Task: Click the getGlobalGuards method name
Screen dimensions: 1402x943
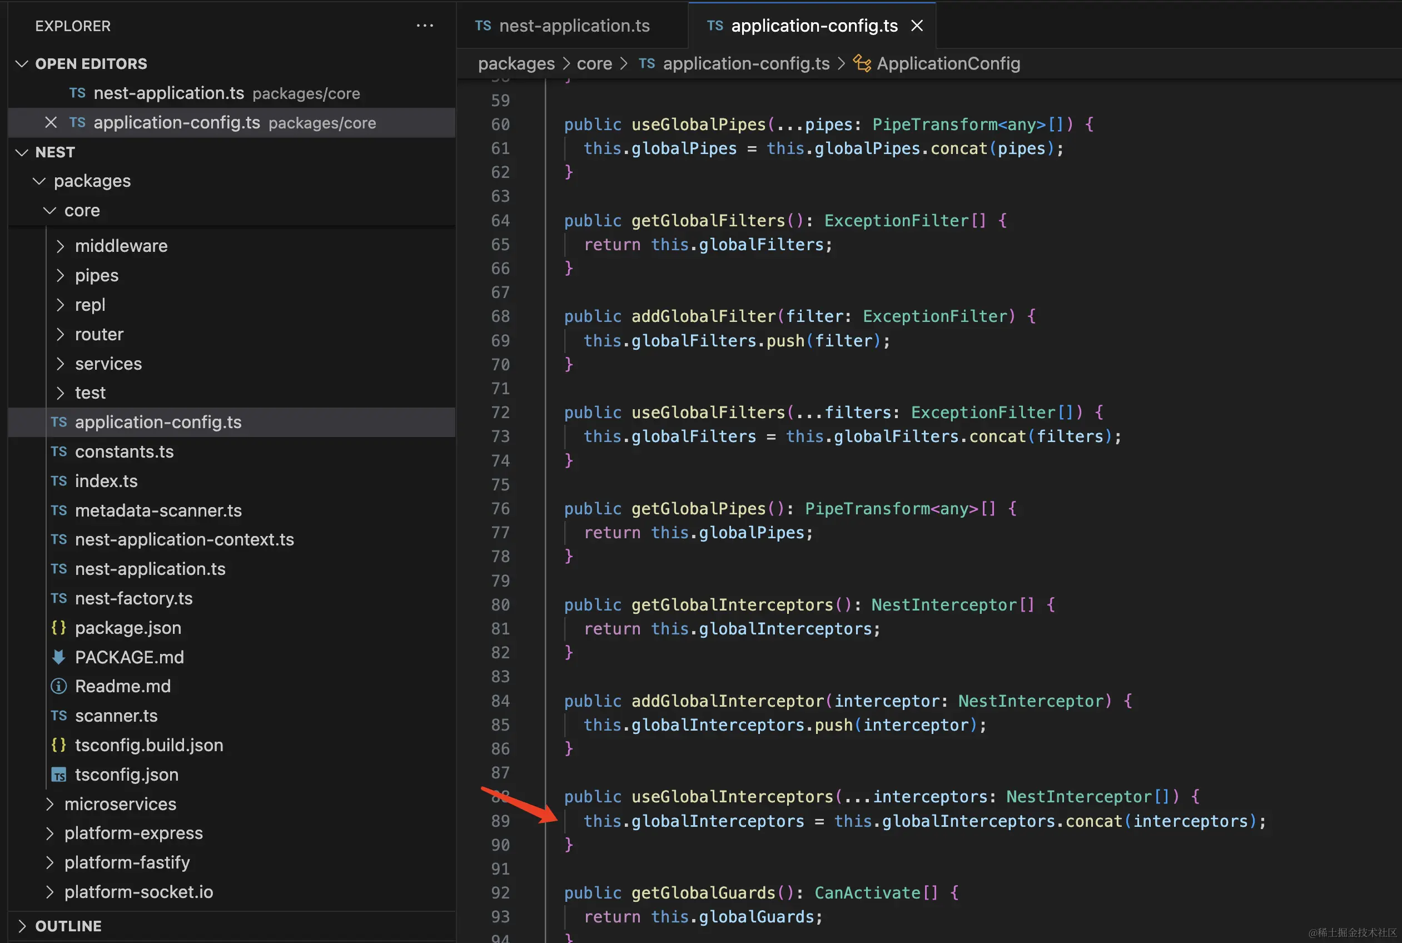Action: [x=703, y=893]
